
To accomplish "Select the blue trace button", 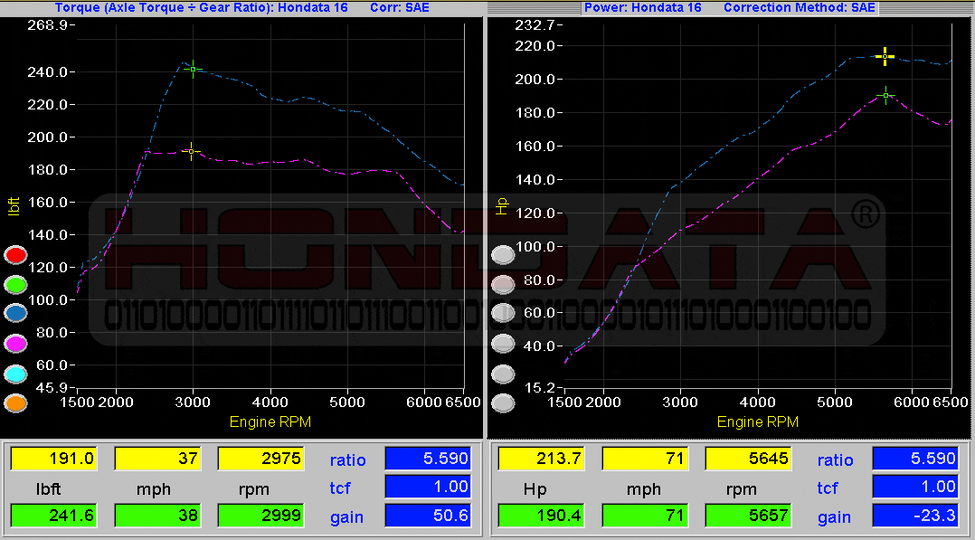I will (x=15, y=313).
